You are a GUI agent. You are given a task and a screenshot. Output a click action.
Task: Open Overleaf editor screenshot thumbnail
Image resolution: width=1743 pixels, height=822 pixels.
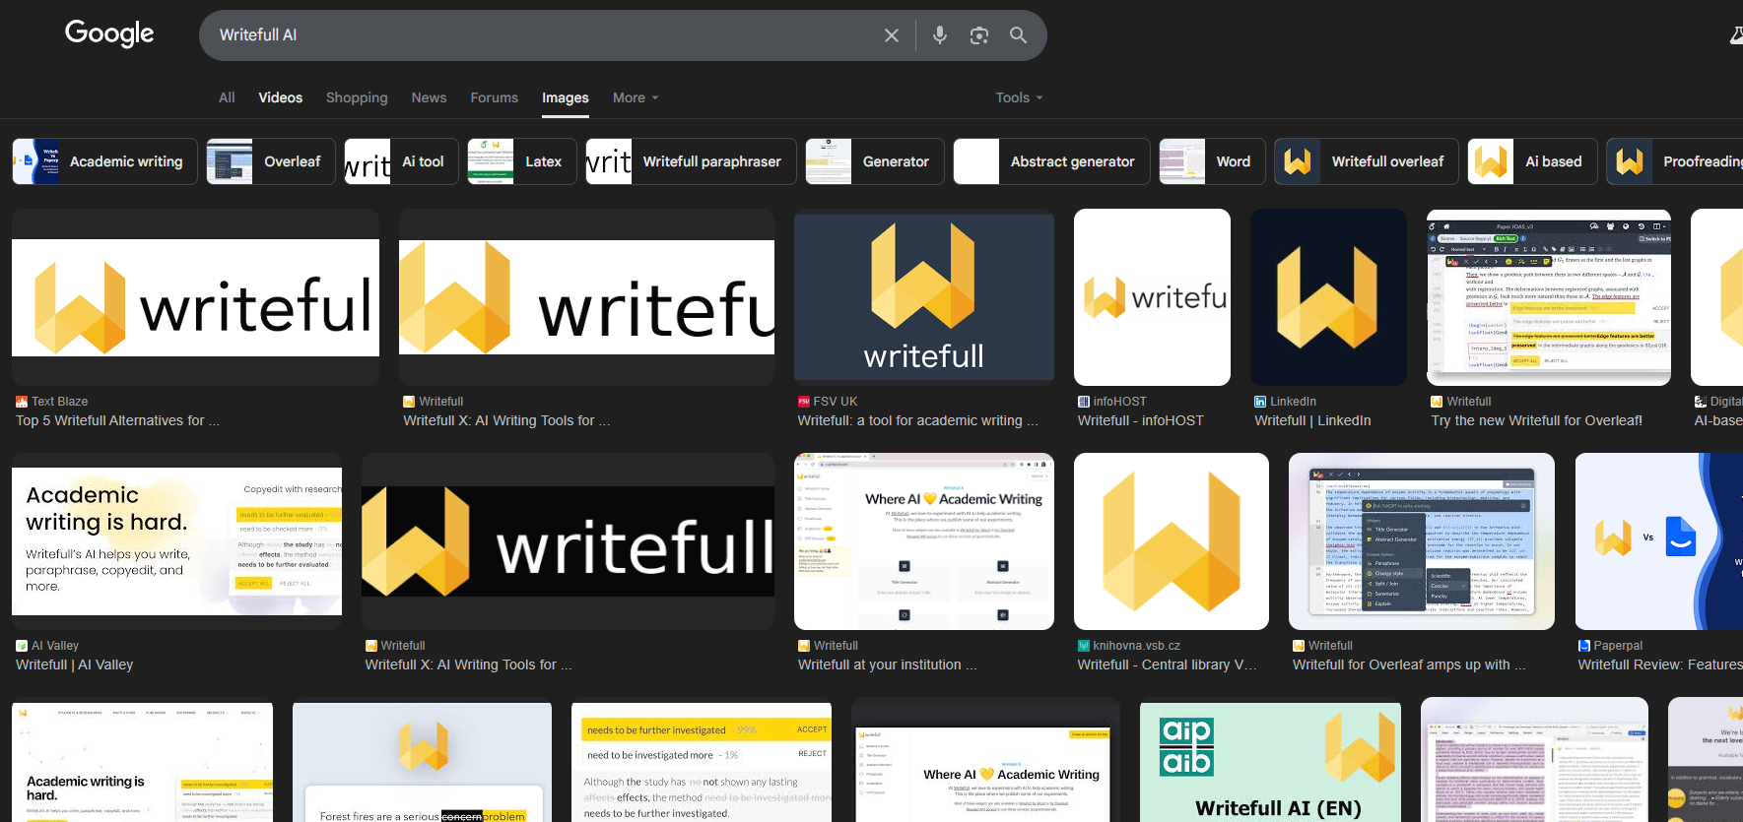click(1549, 297)
